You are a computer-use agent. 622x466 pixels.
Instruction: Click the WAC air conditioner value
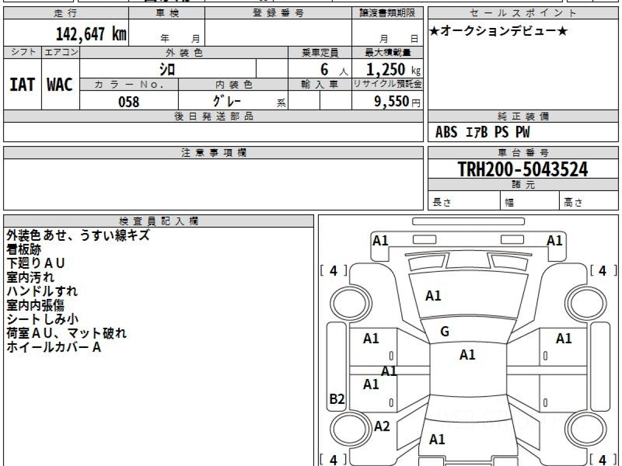click(60, 85)
